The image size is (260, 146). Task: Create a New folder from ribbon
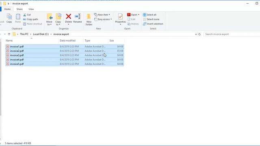click(89, 19)
